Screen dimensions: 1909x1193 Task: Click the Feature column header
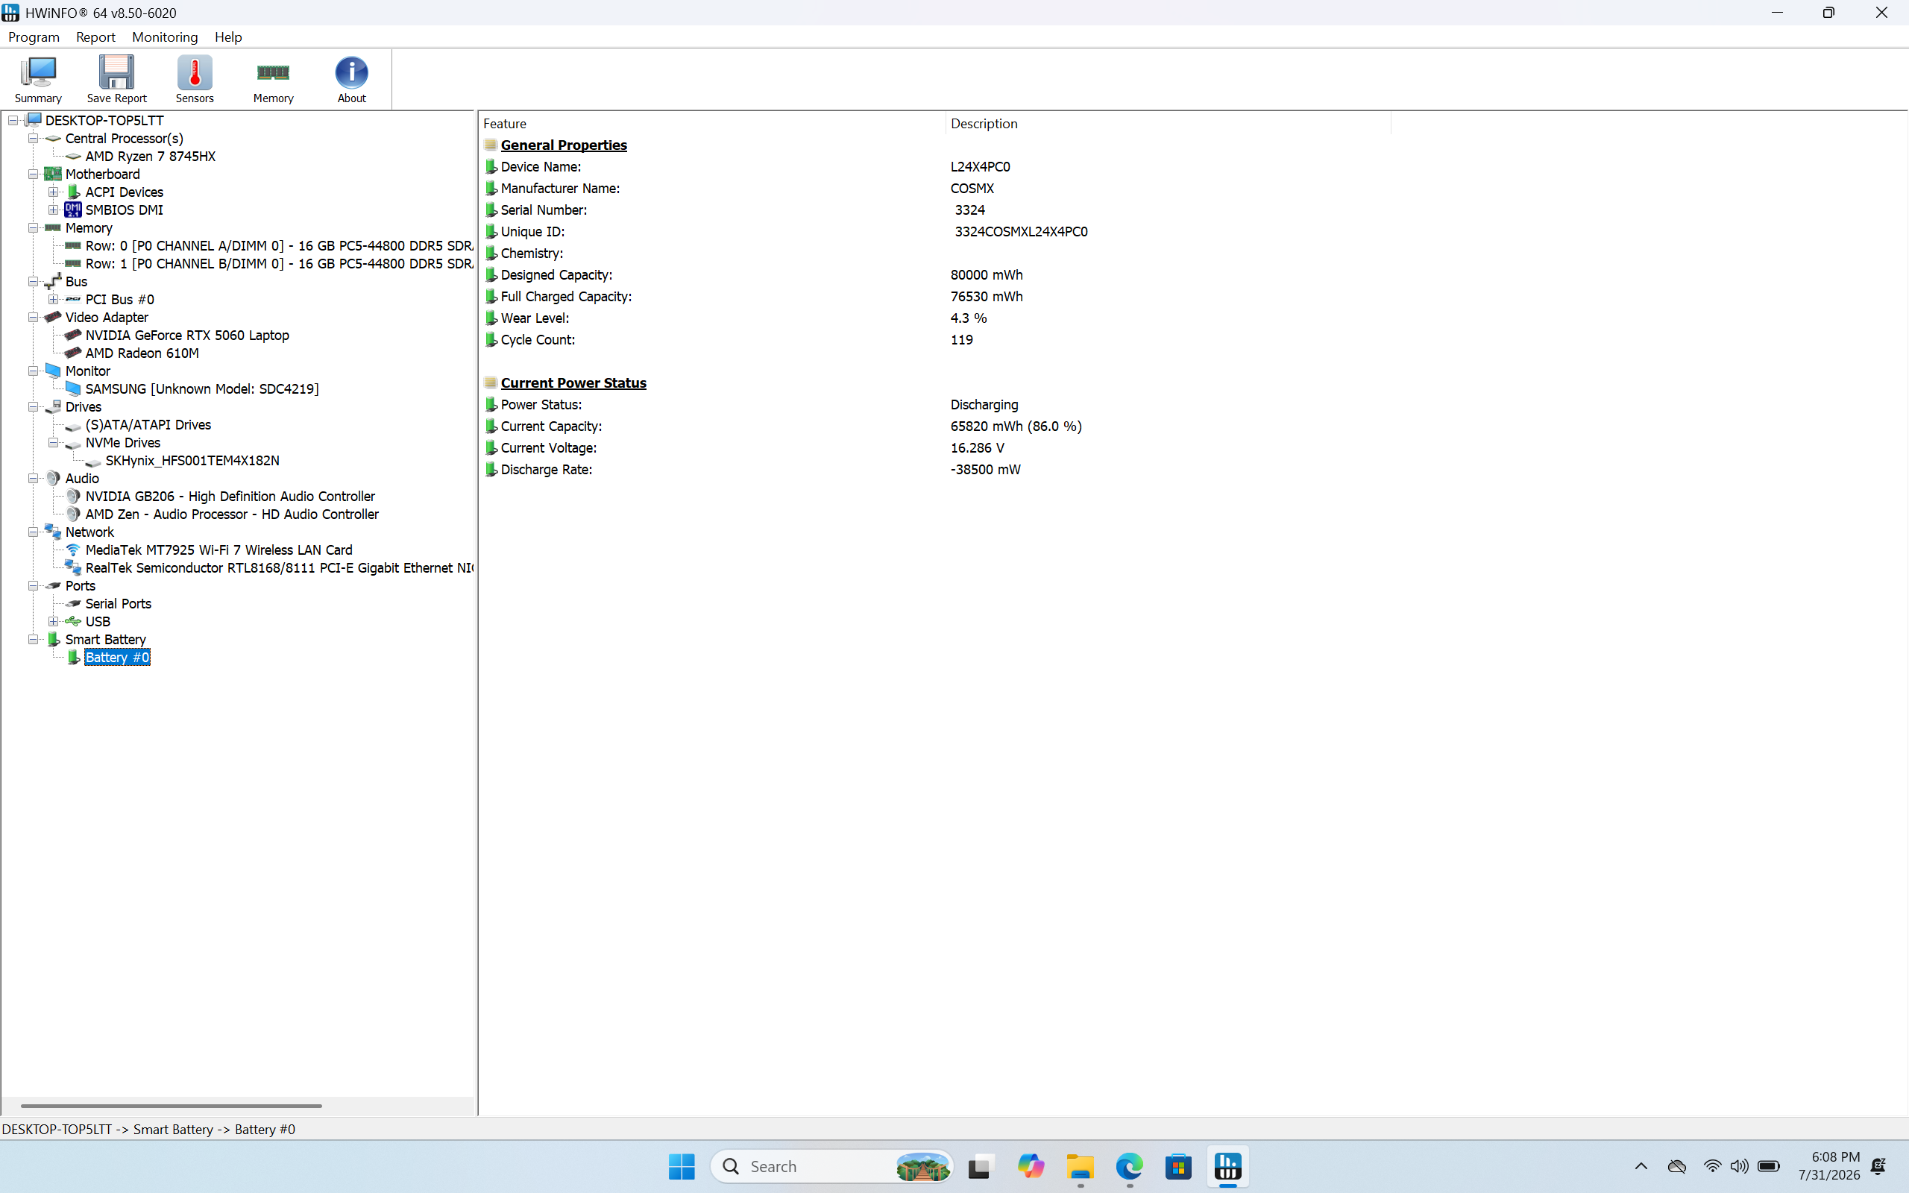pos(712,124)
